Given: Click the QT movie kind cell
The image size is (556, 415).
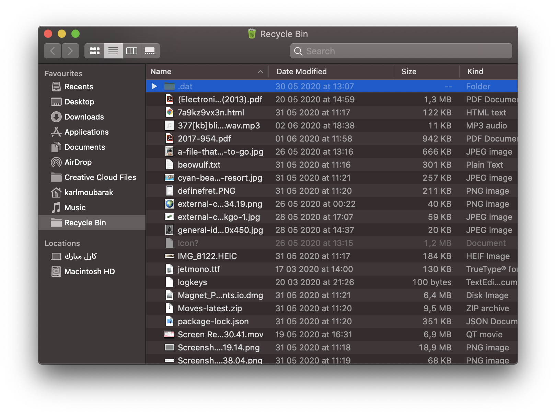Looking at the screenshot, I should coord(484,334).
